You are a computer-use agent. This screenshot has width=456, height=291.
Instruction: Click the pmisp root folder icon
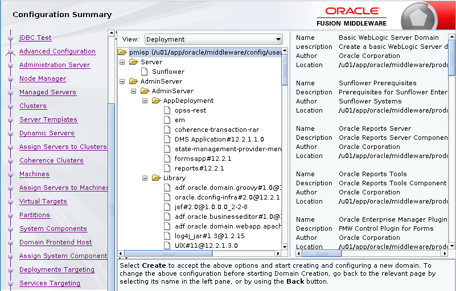[122, 52]
